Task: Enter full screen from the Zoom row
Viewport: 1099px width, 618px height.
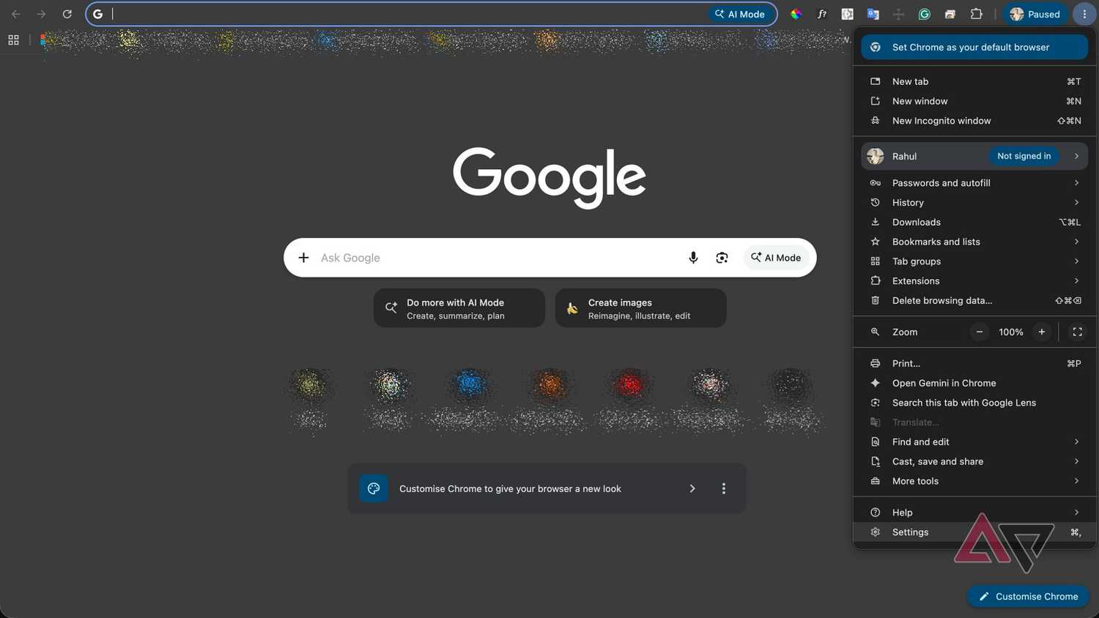Action: point(1077,332)
